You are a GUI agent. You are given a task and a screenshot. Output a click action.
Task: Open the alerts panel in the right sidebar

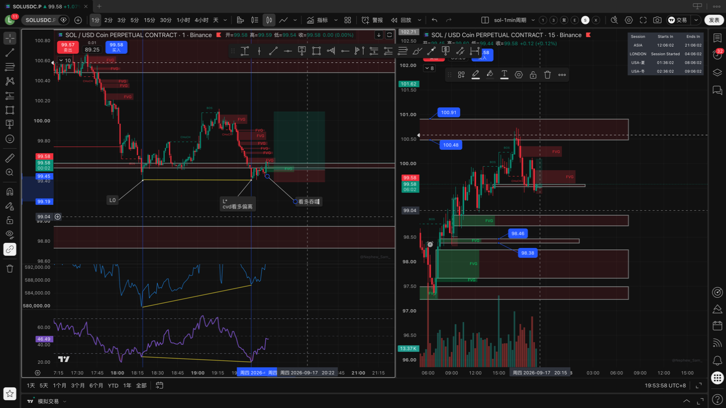[x=717, y=55]
